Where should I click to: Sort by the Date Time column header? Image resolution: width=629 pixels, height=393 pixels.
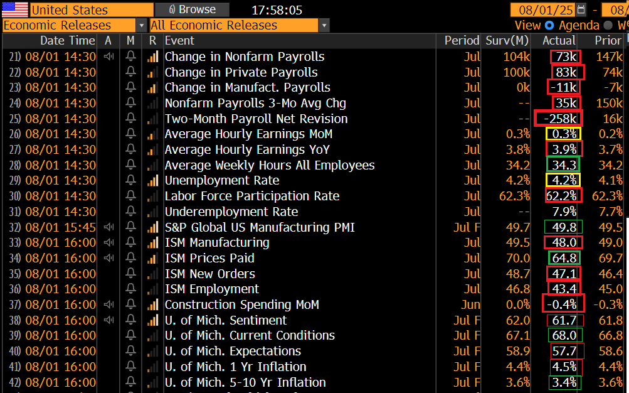(x=67, y=41)
